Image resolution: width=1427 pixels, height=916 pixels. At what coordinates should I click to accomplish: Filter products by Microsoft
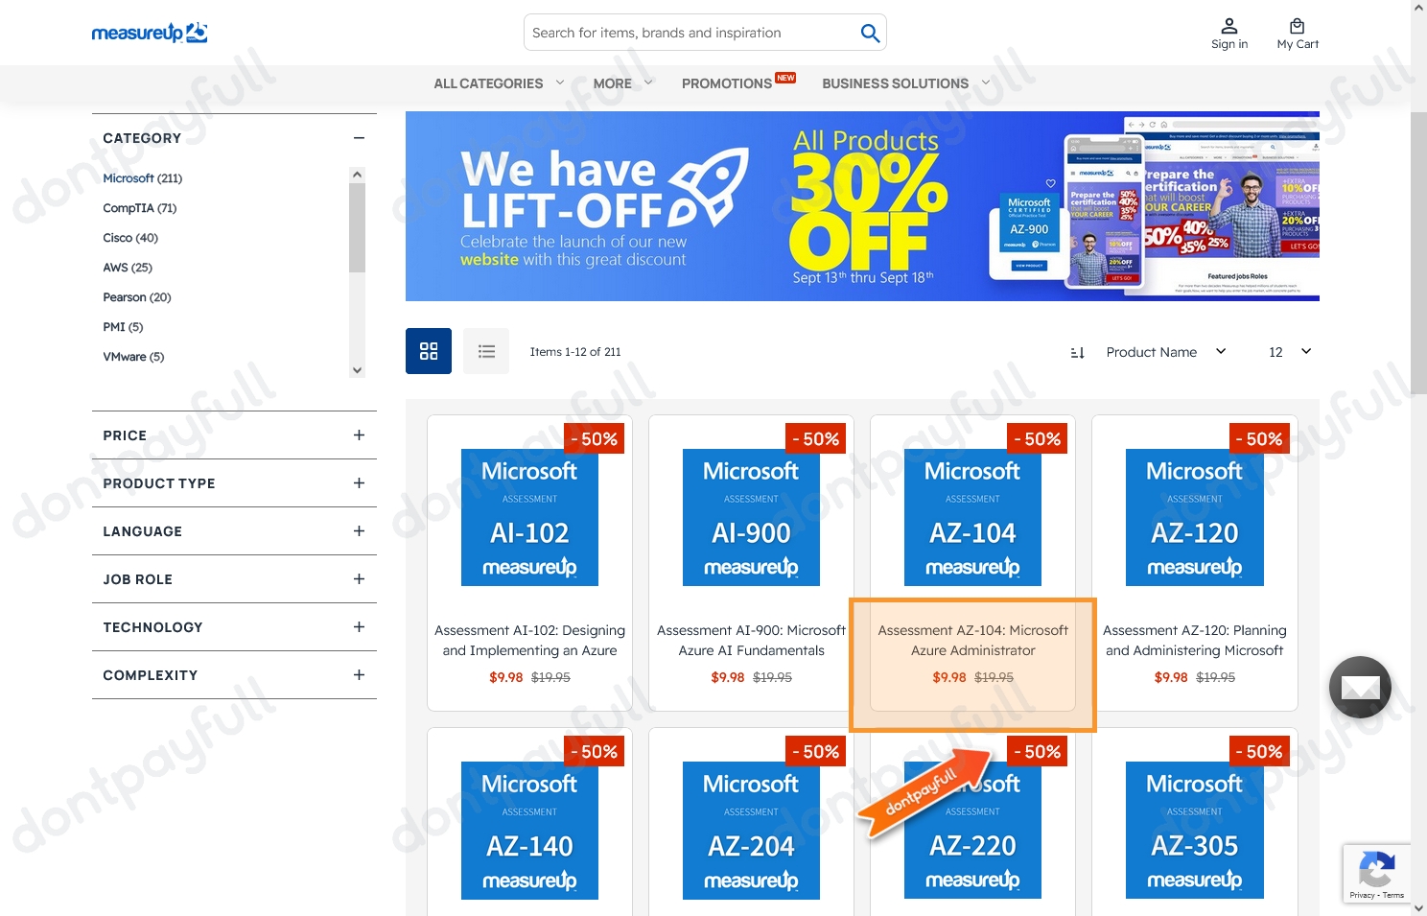tap(129, 177)
